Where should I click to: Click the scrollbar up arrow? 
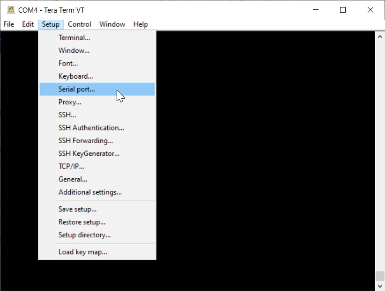tap(380, 36)
